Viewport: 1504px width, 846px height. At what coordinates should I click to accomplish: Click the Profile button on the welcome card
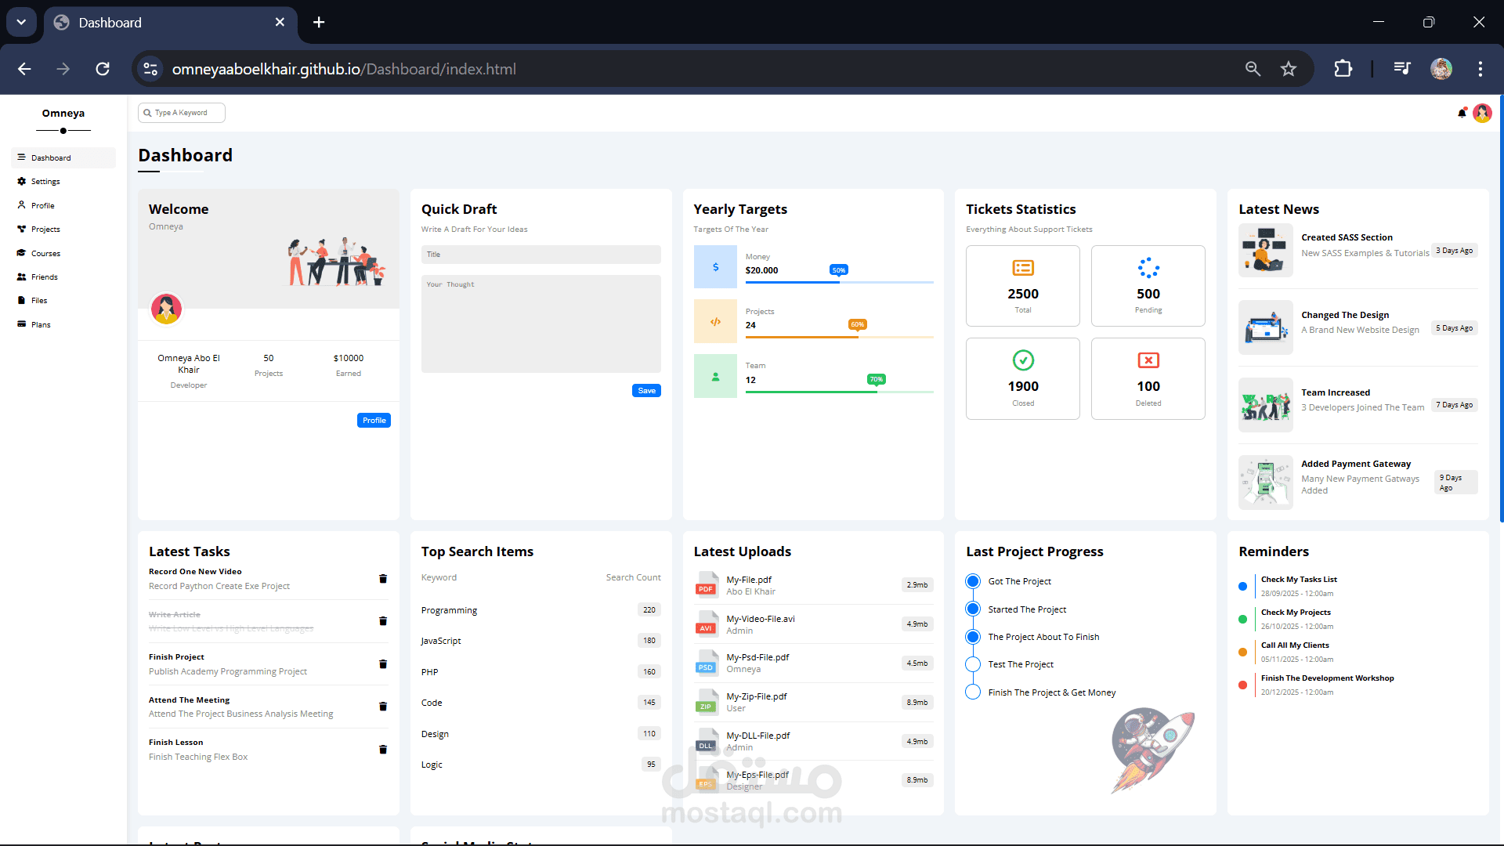click(x=374, y=420)
